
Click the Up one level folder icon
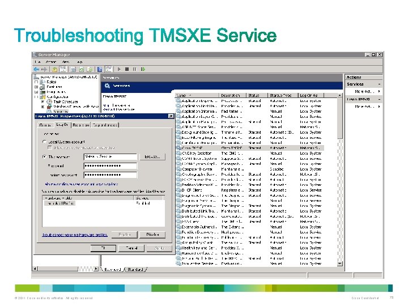click(x=54, y=69)
